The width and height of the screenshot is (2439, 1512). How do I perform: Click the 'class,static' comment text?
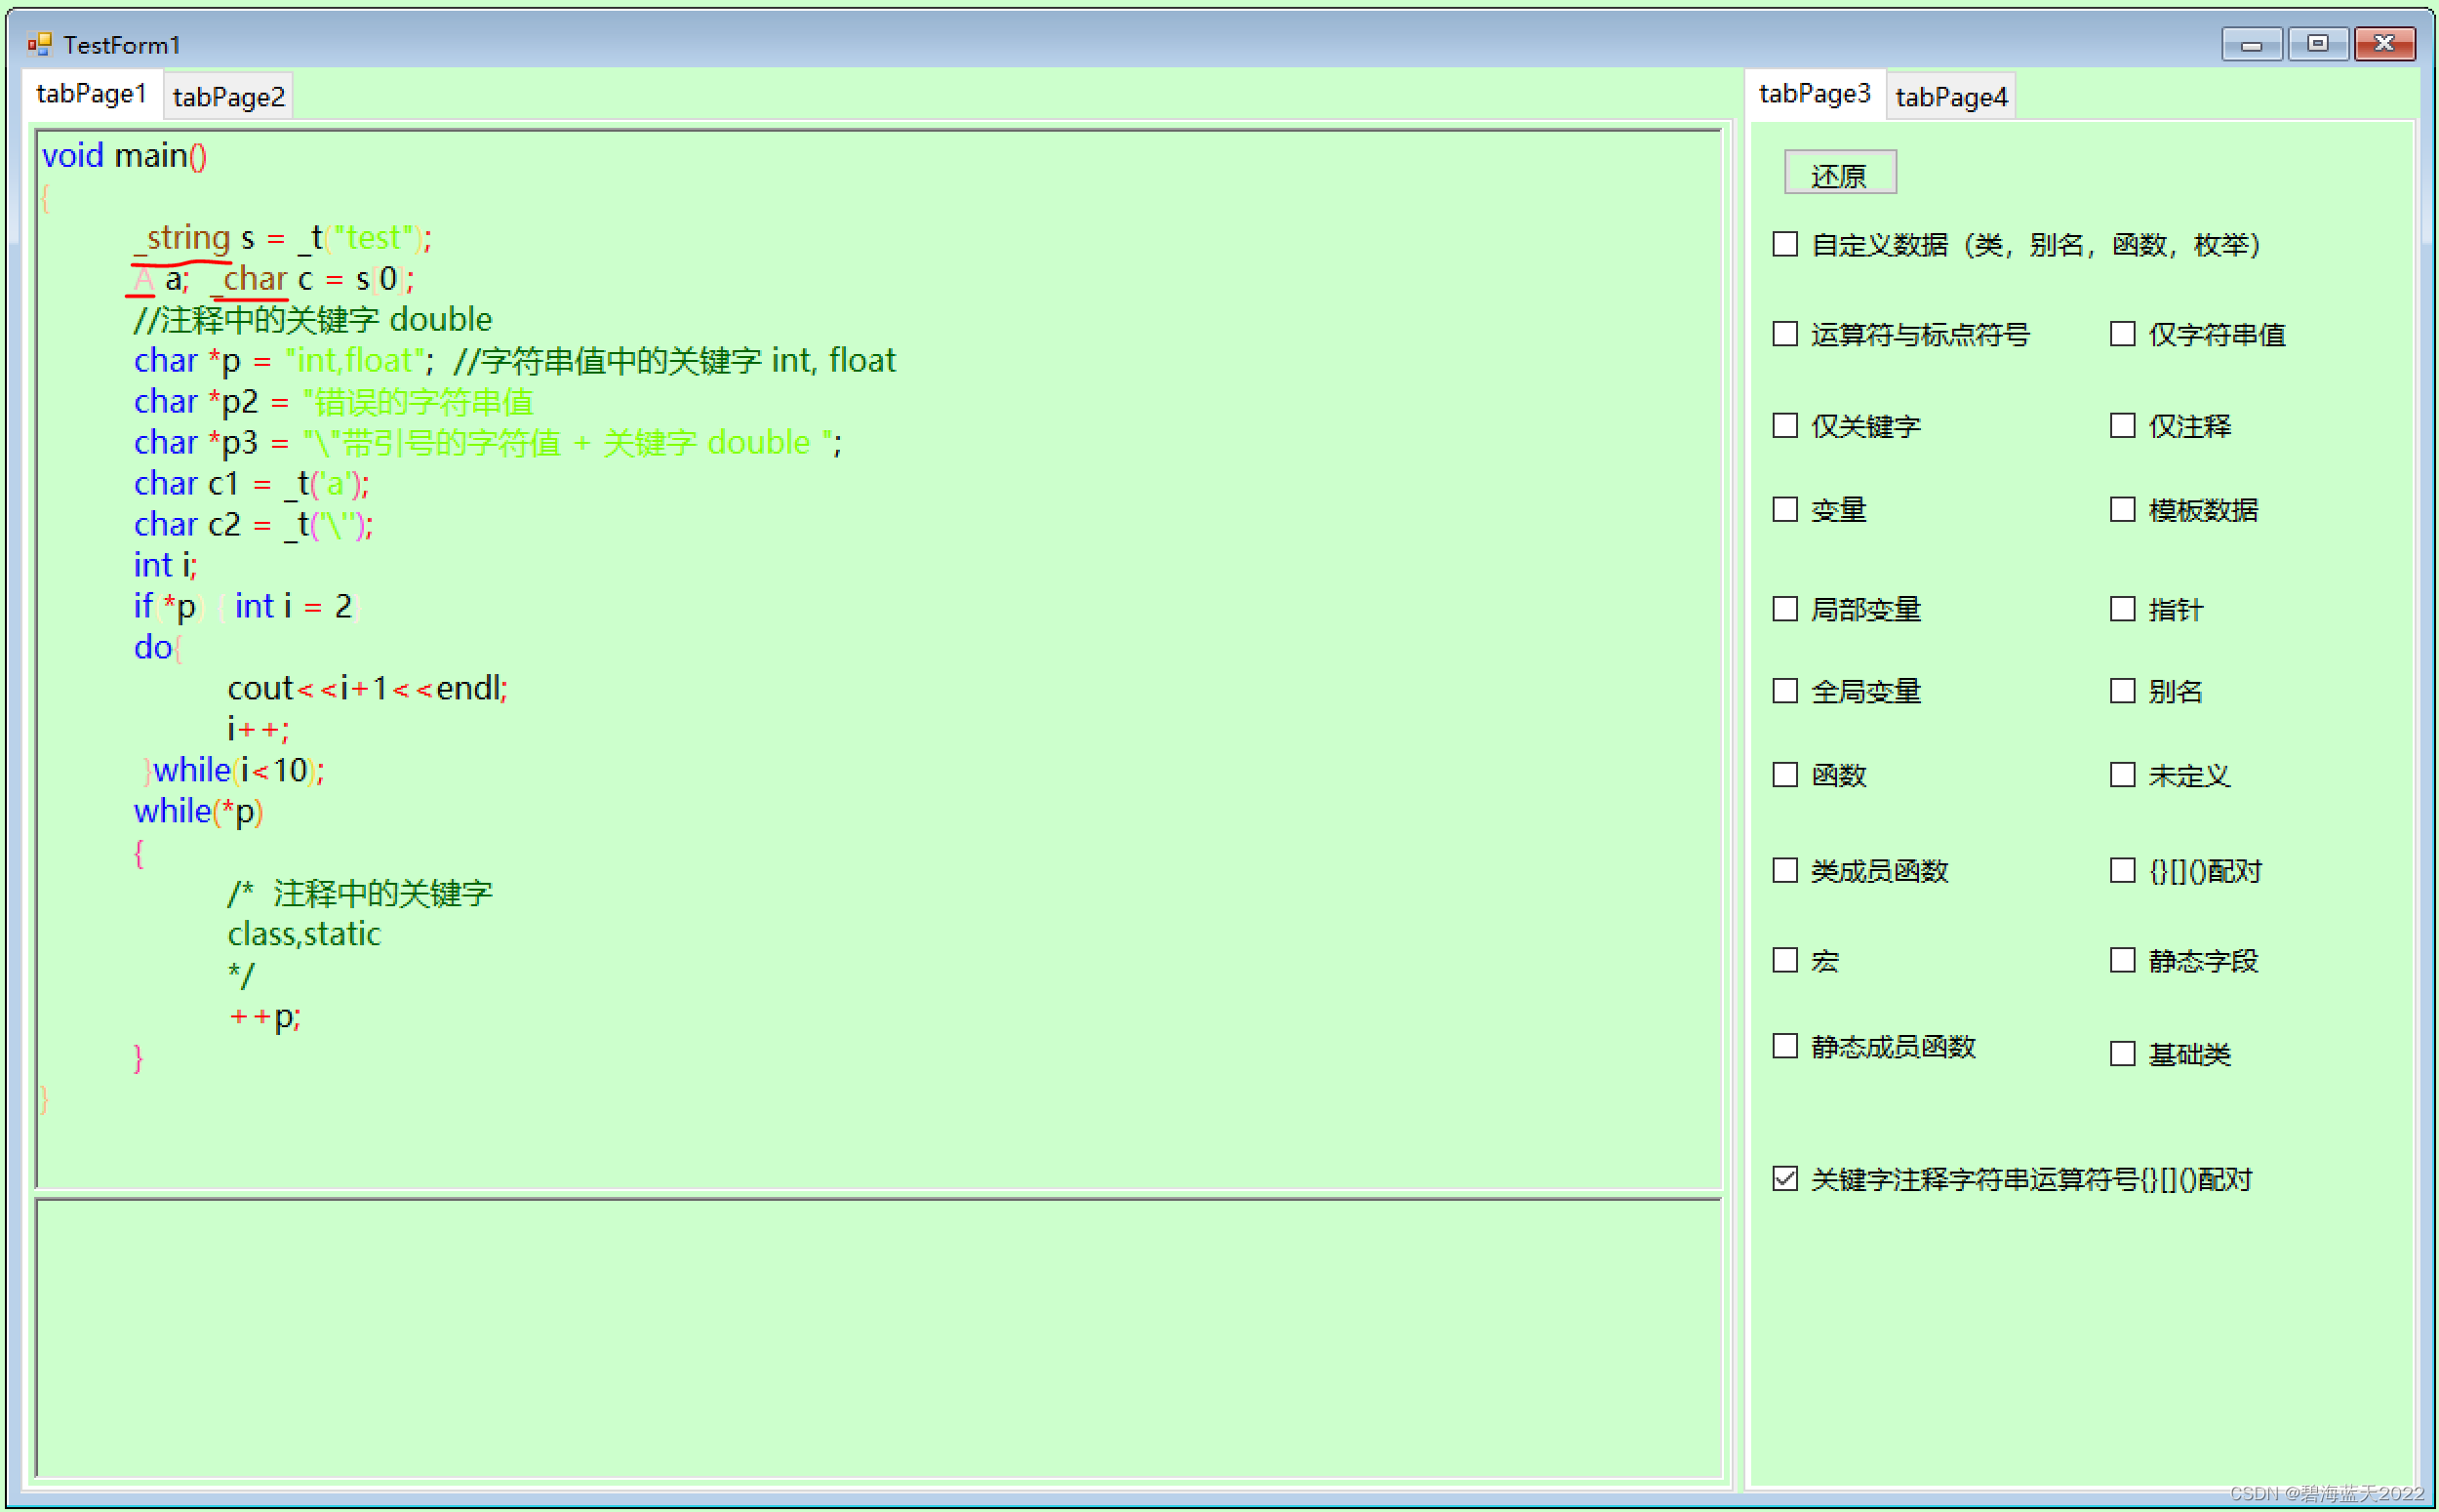point(304,935)
